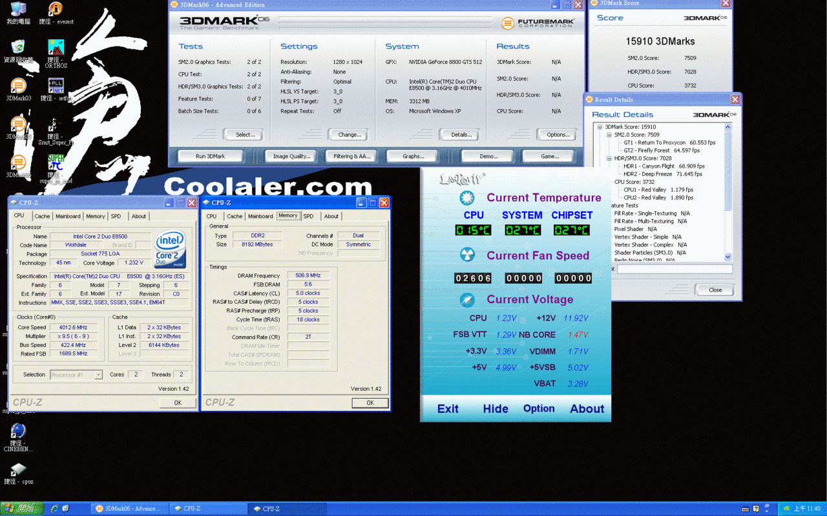The height and width of the screenshot is (516, 827).
Task: Launch the 3DMark03 desktop icon
Action: (18, 86)
